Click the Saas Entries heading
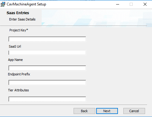152x117 pixels. tap(18, 13)
